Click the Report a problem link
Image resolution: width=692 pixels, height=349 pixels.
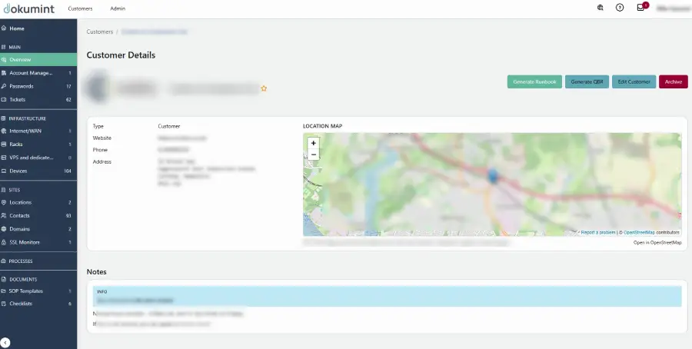pyautogui.click(x=598, y=232)
